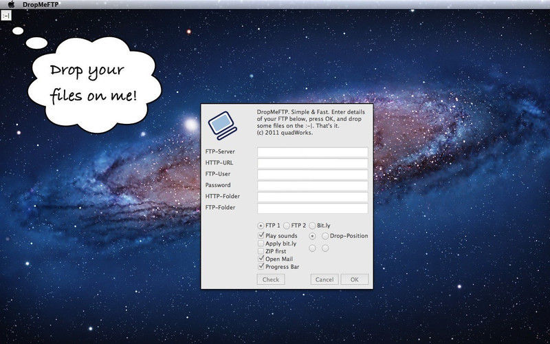Select the top-right Drop-Position radio next to label
550x344 pixels.
click(325, 236)
